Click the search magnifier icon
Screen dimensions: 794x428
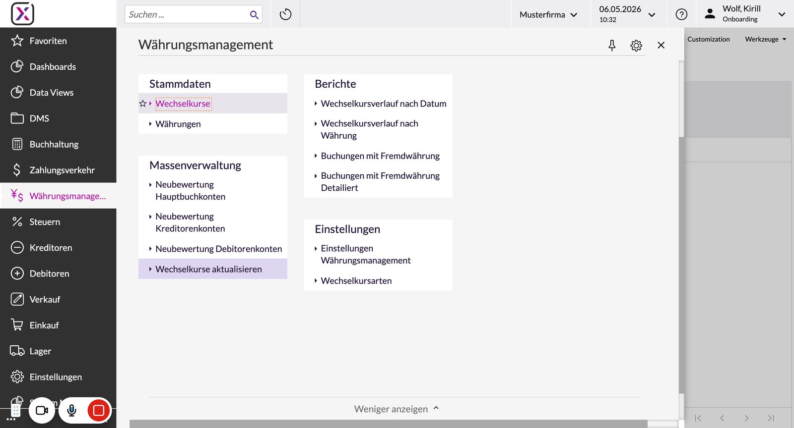[254, 15]
